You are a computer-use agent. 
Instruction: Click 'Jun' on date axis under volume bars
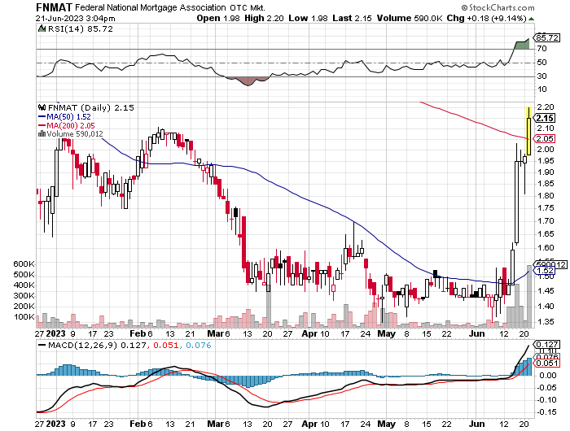point(476,333)
